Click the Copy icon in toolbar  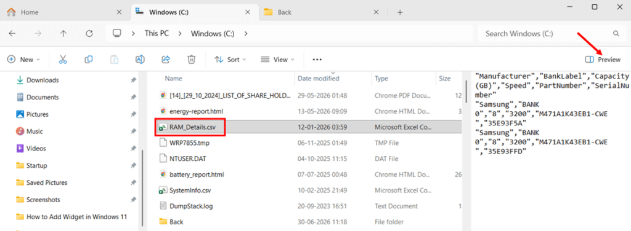point(89,60)
